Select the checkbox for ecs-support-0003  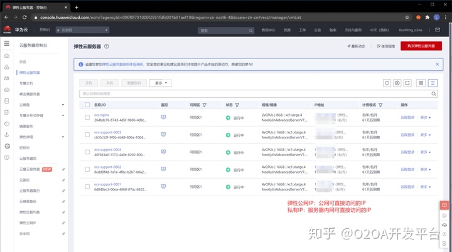pos(87,135)
